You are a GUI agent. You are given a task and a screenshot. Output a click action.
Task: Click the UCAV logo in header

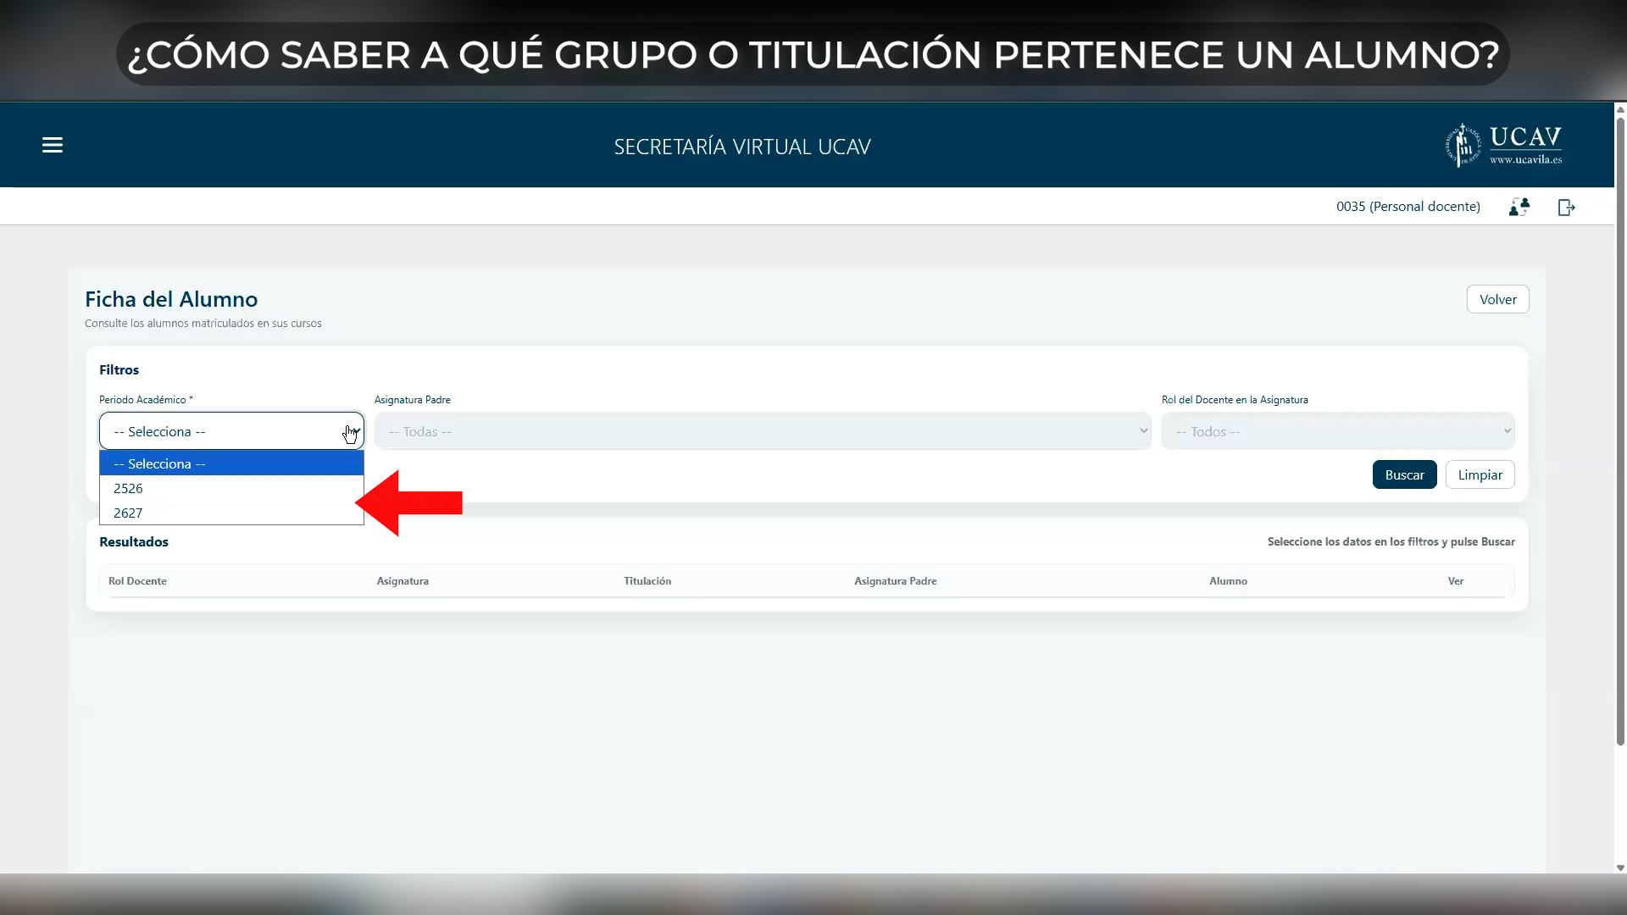point(1503,146)
